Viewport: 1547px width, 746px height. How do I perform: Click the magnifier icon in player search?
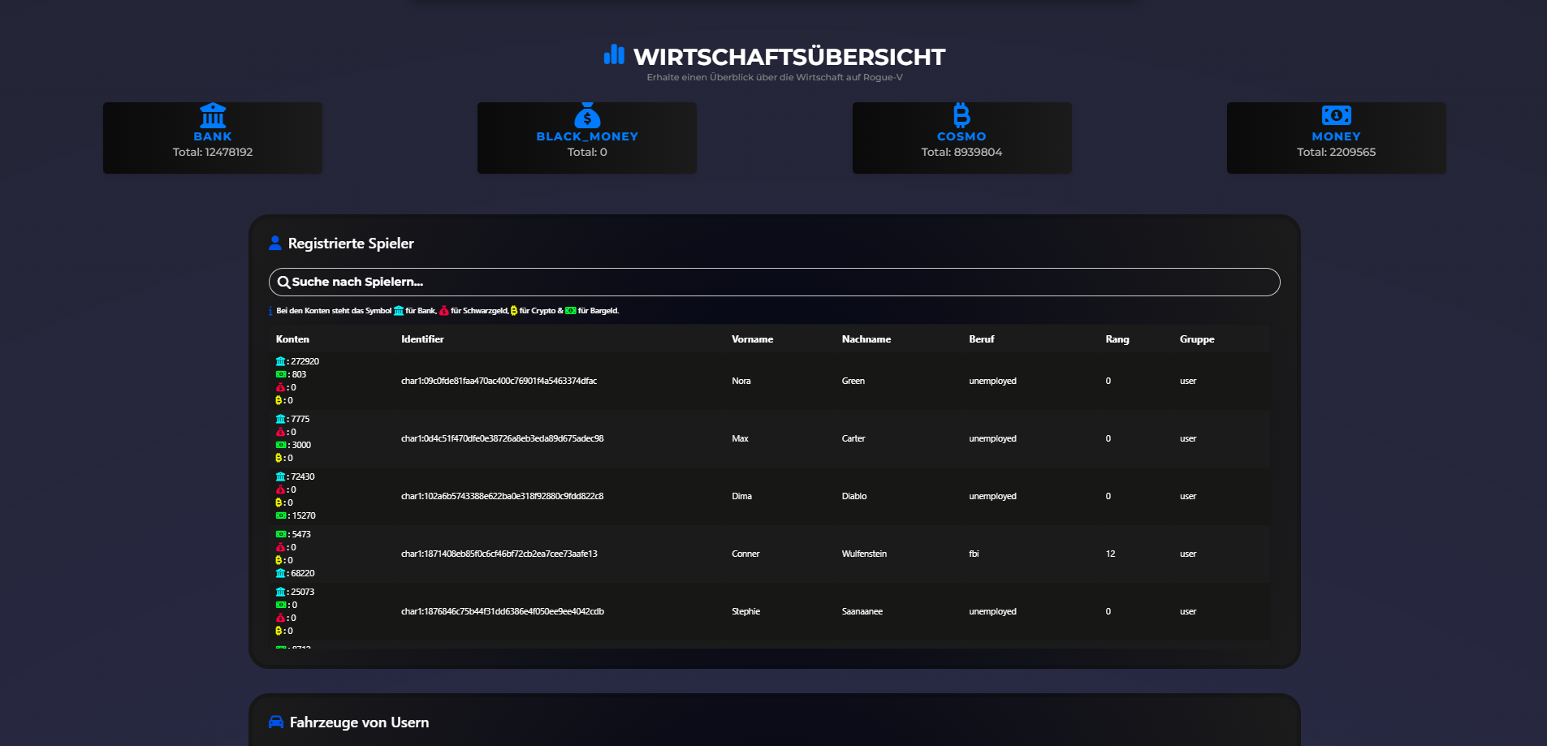pos(283,282)
